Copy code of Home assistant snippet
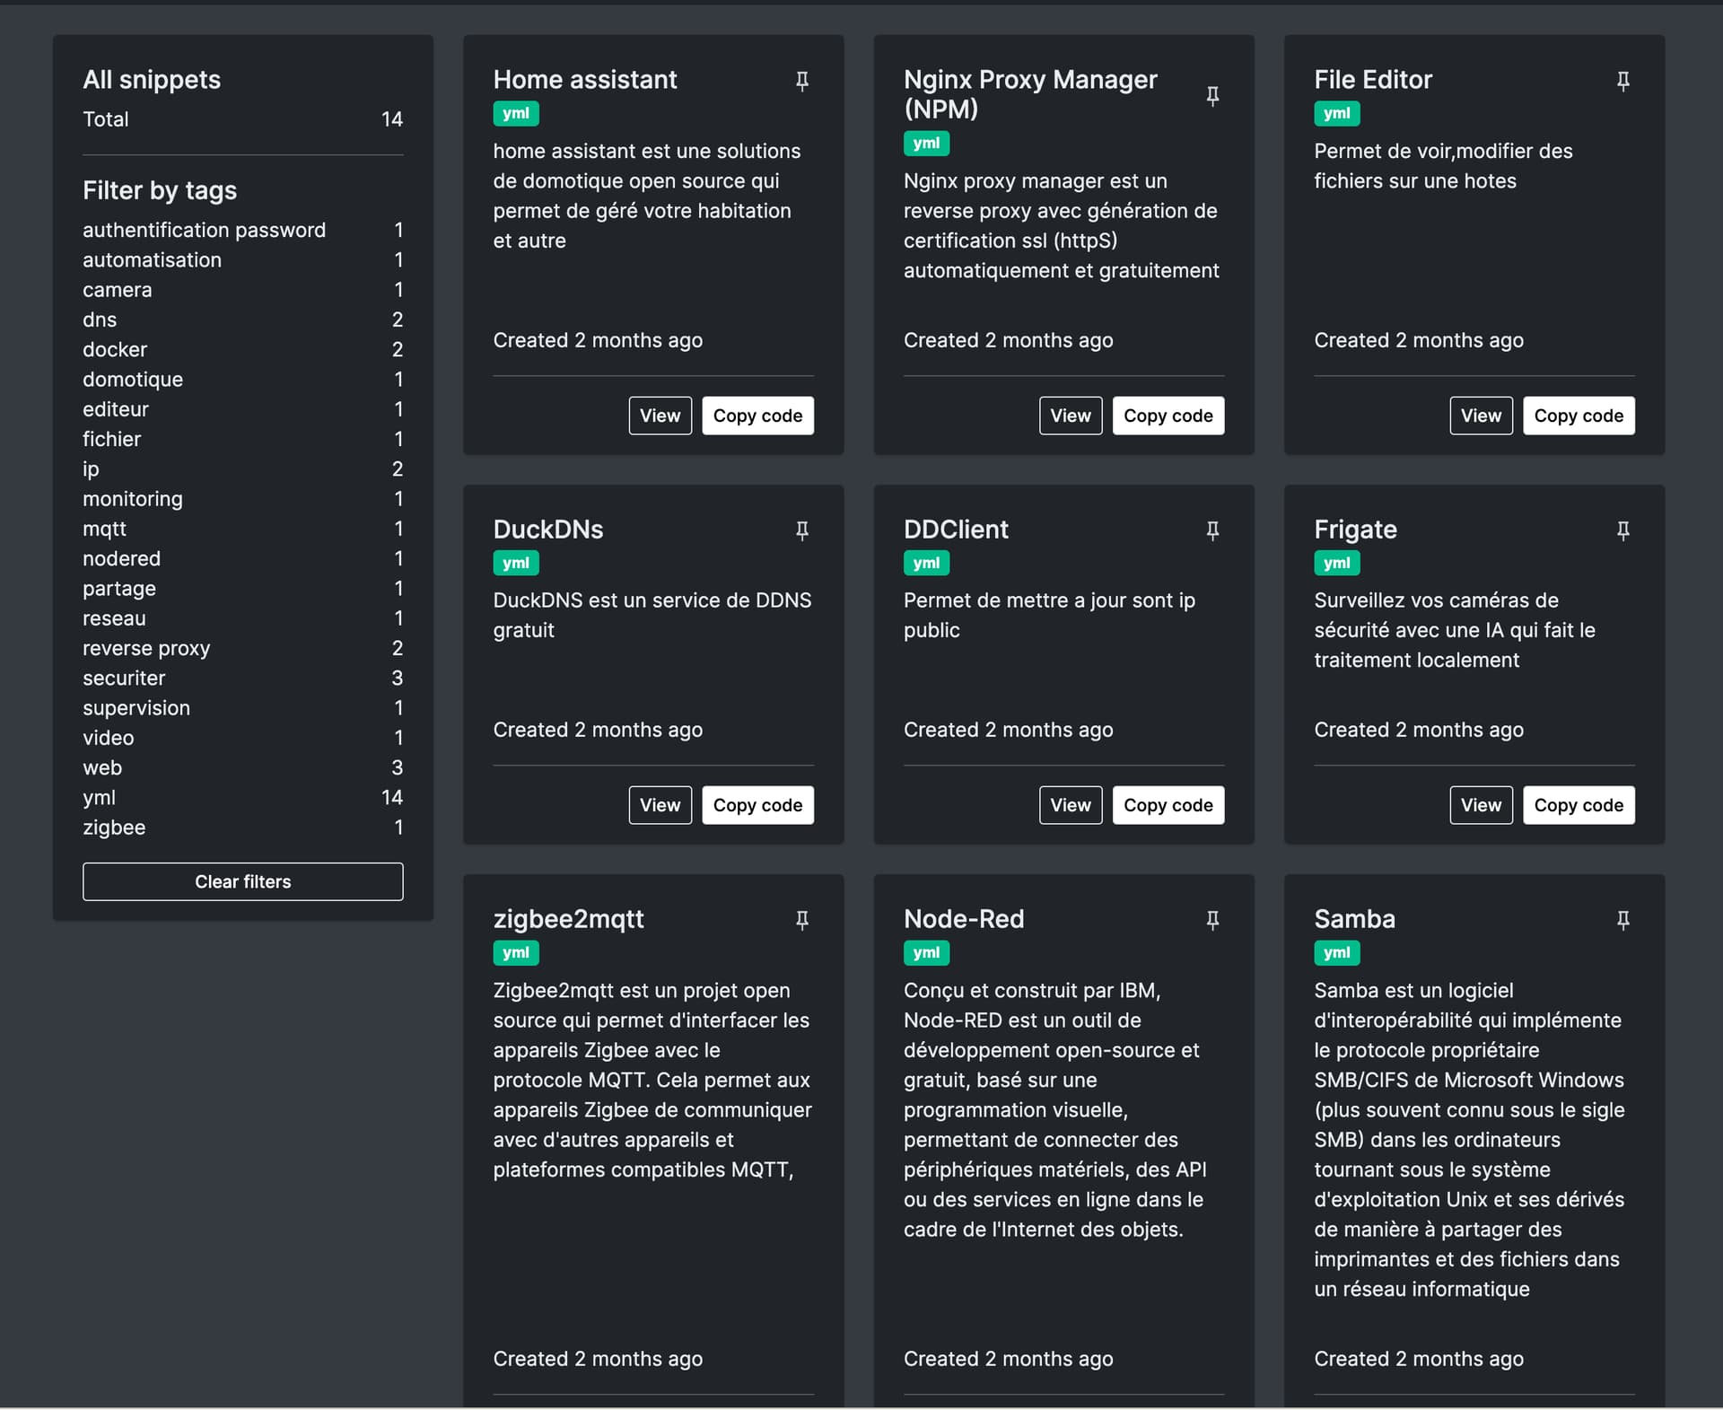1723x1410 pixels. [757, 416]
